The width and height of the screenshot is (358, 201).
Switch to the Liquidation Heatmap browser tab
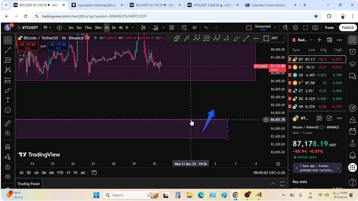96,5
